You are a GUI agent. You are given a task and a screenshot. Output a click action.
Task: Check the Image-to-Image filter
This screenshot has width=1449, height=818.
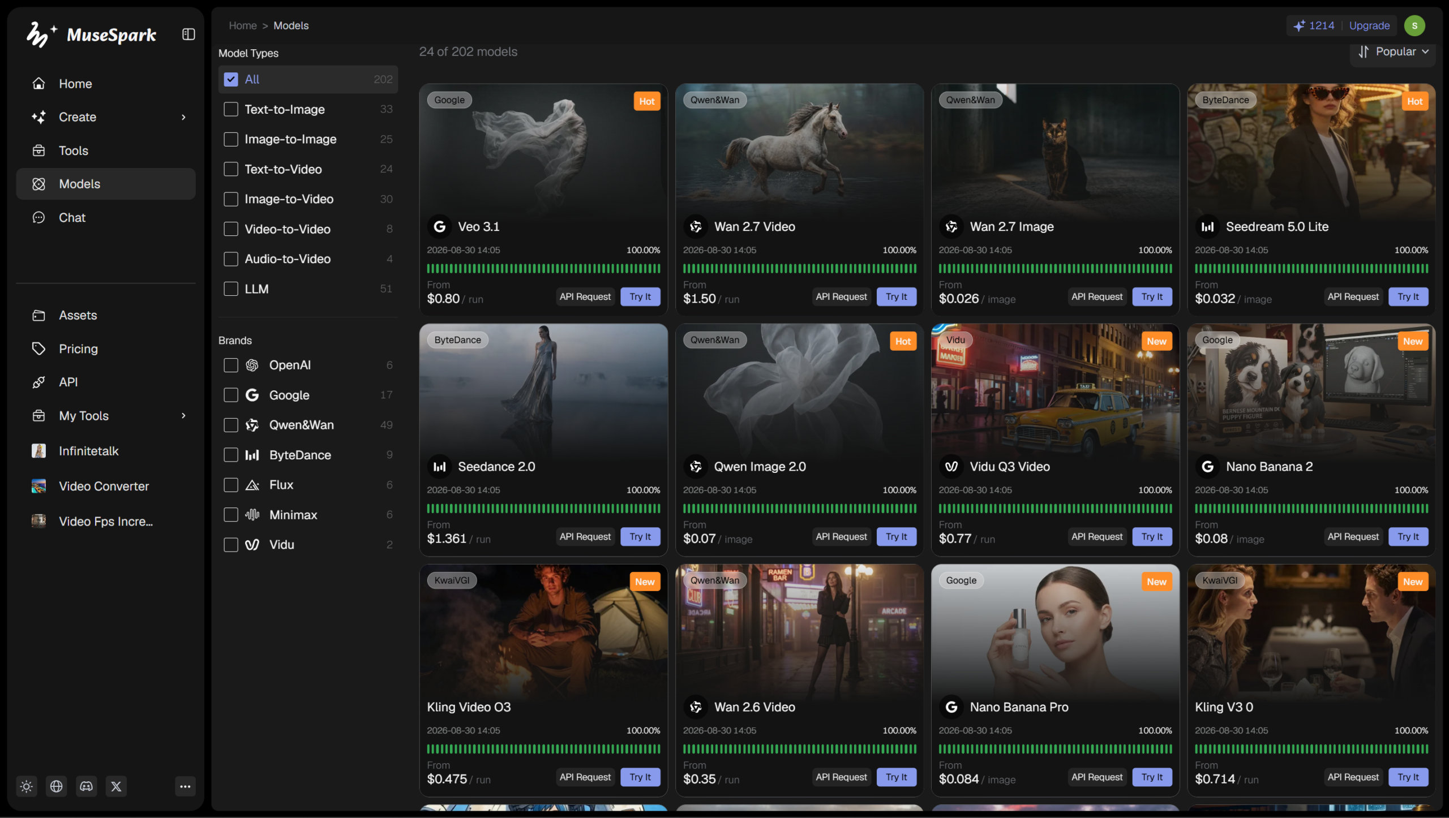[x=231, y=139]
